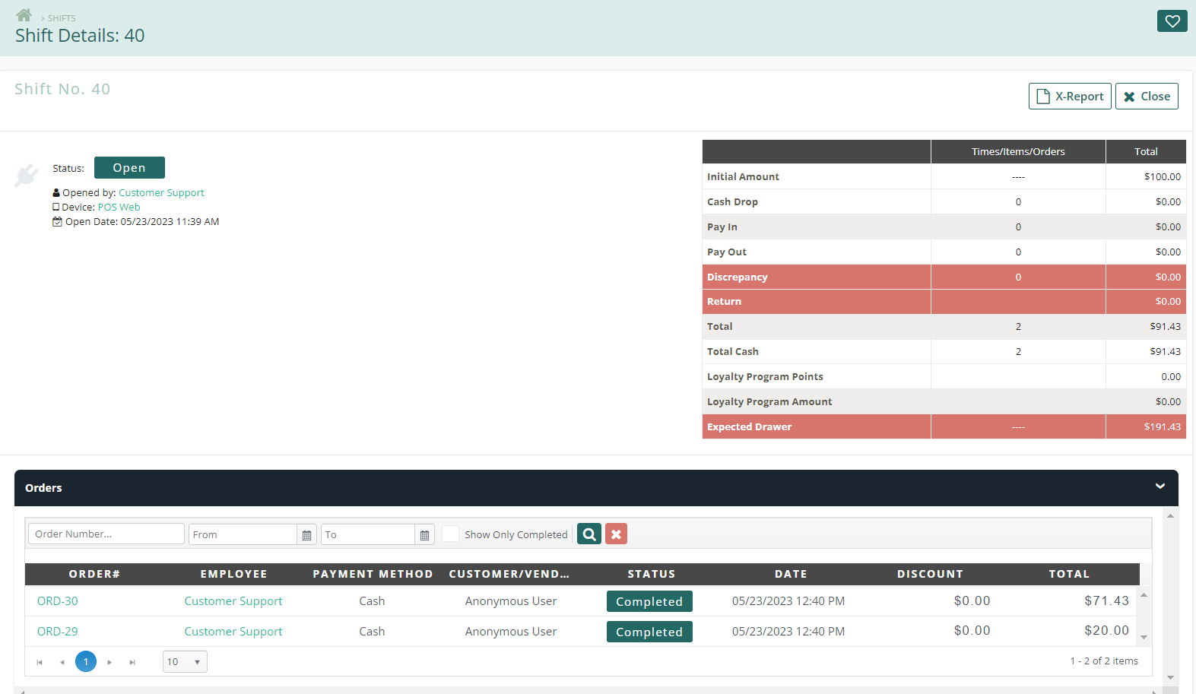Click the panel scrollbar up arrow
The width and height of the screenshot is (1196, 694).
[x=1170, y=516]
